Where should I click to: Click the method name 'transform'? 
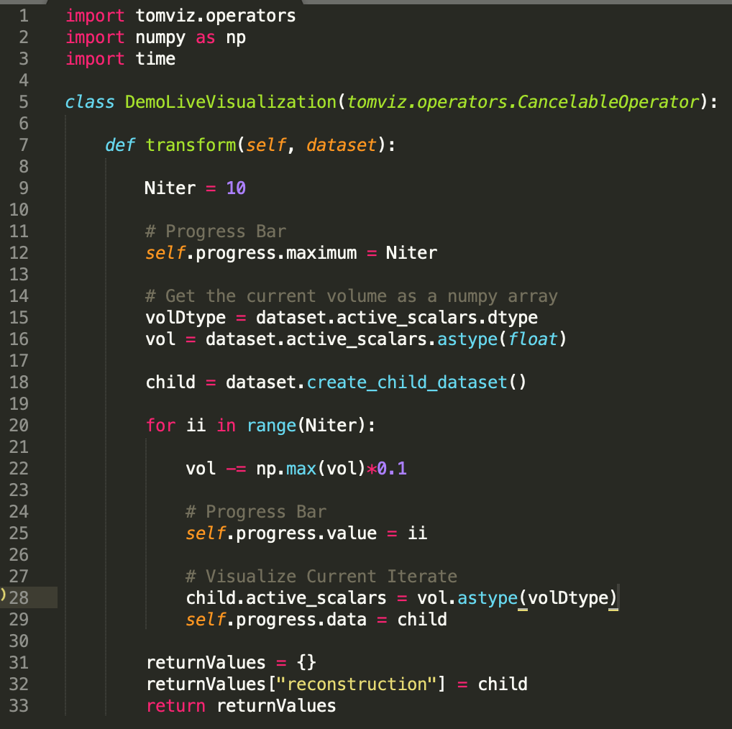tap(191, 145)
